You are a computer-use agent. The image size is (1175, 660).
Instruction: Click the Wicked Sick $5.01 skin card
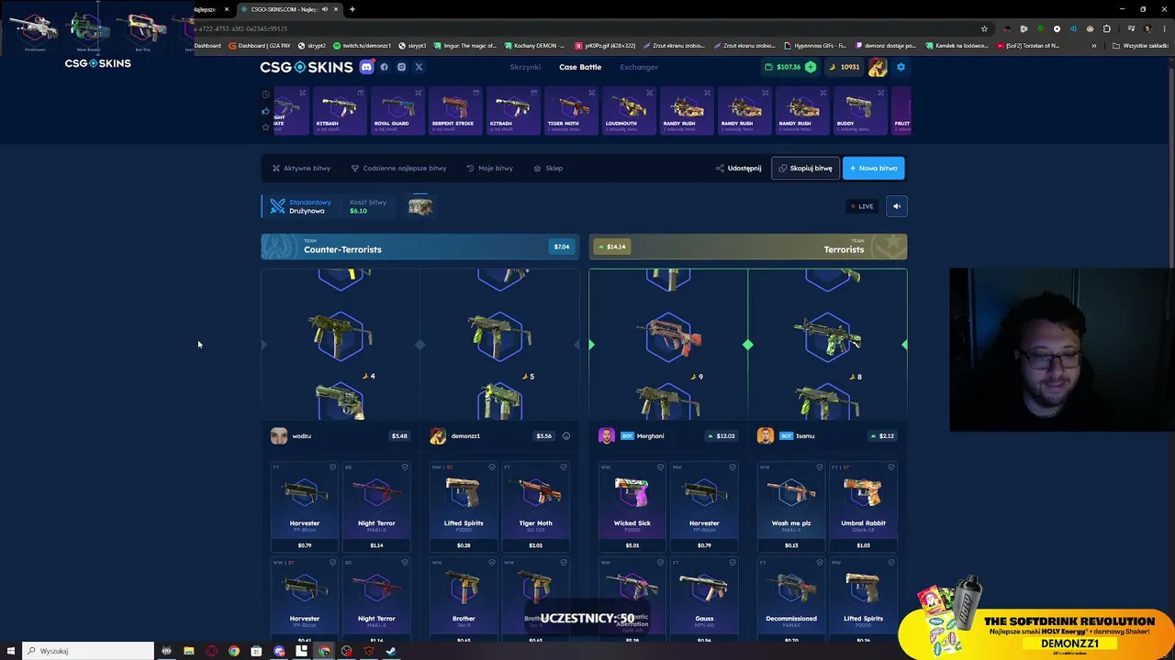pyautogui.click(x=632, y=507)
